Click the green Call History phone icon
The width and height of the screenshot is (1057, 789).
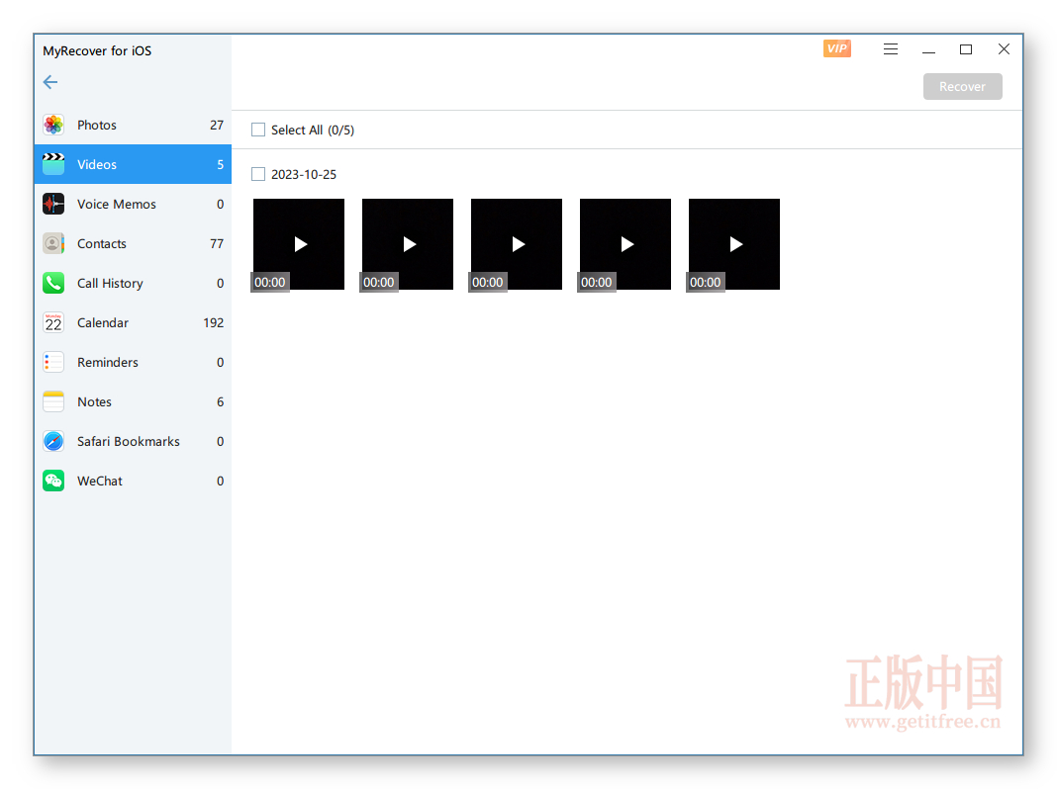[x=53, y=284]
